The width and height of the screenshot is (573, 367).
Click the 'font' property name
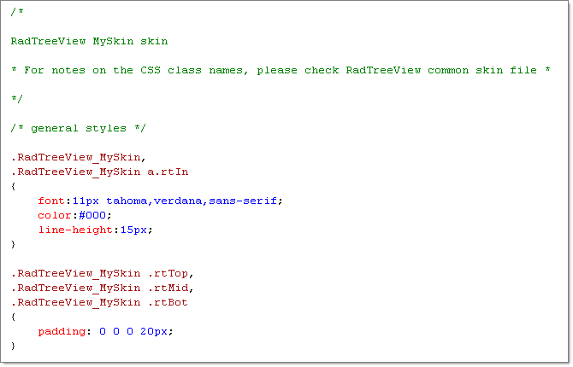51,201
